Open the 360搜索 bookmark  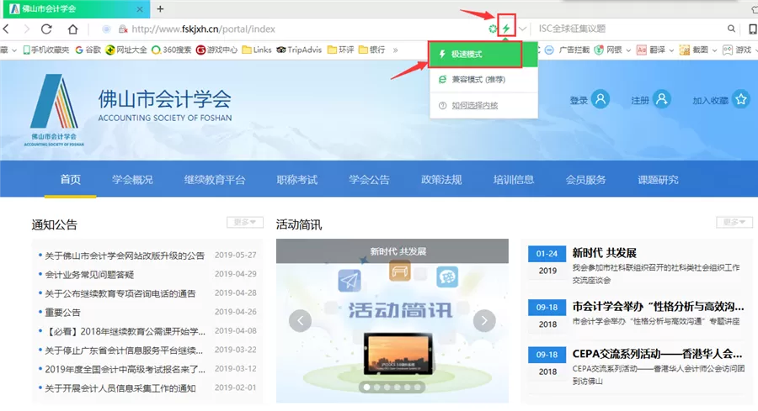170,50
